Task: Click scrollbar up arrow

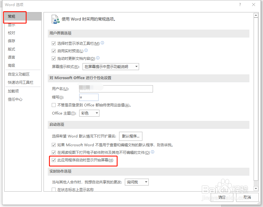Action: 256,15
